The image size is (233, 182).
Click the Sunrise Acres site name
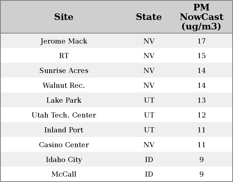[64, 71]
